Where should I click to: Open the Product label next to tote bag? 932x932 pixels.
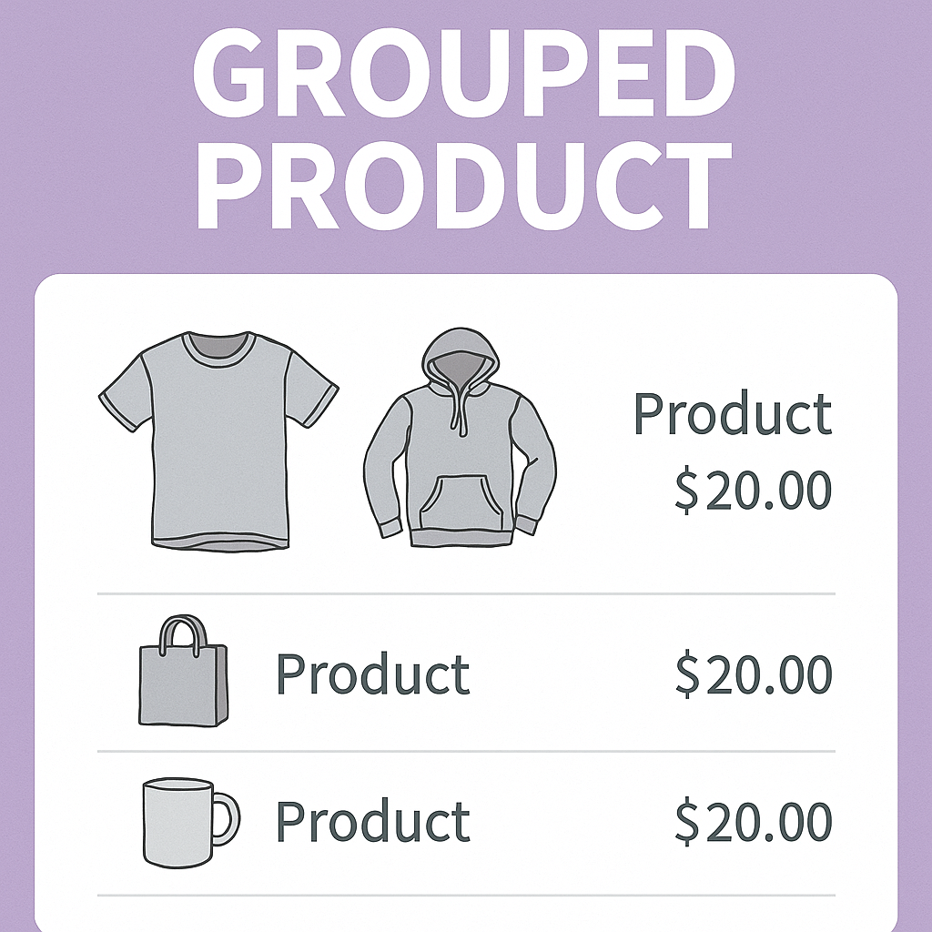[x=372, y=675]
